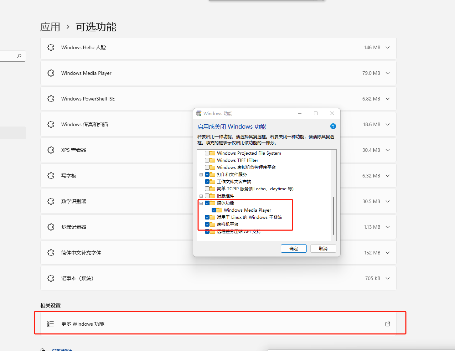Maximize the Windows 功能 dialog
The width and height of the screenshot is (455, 351).
tap(316, 113)
